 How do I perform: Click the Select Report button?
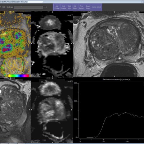[x=88, y=7]
